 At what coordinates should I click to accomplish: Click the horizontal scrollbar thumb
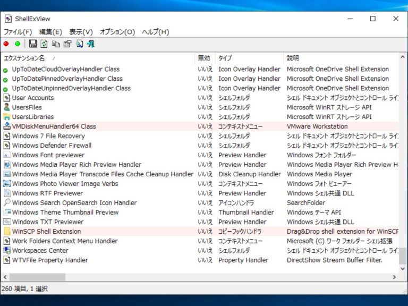click(38, 277)
